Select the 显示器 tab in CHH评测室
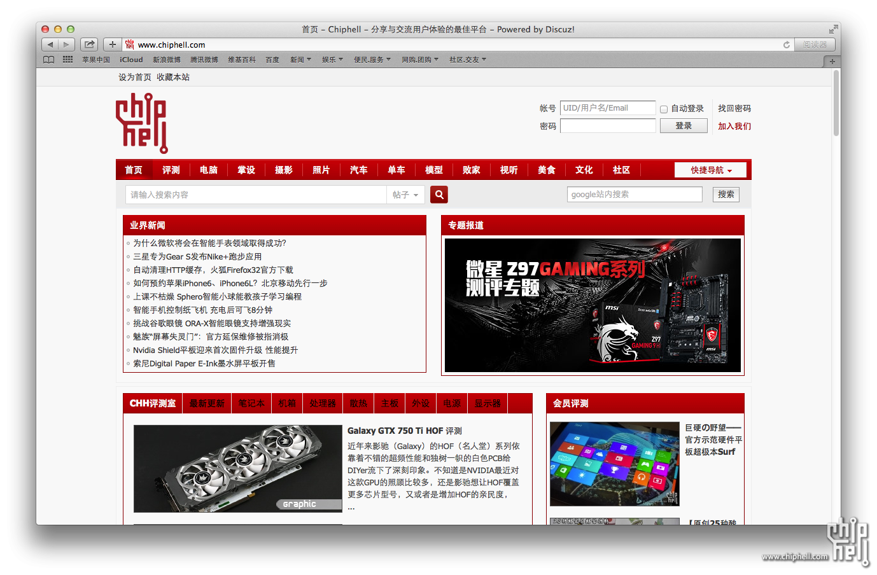 pos(488,403)
